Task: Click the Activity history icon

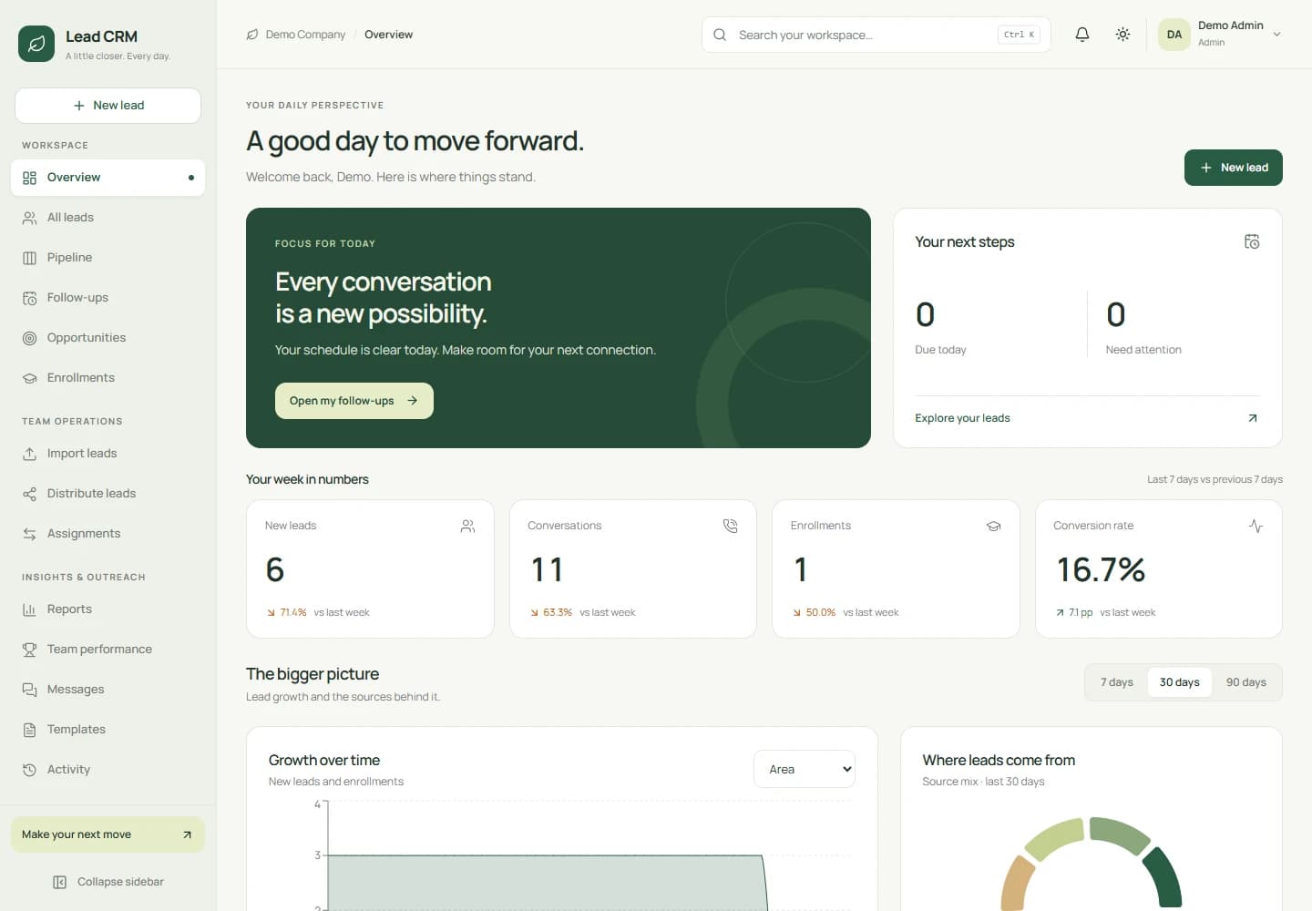Action: (29, 770)
